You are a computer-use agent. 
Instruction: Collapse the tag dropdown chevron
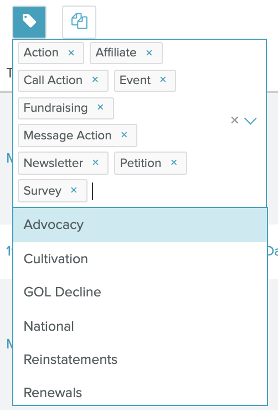coord(250,121)
